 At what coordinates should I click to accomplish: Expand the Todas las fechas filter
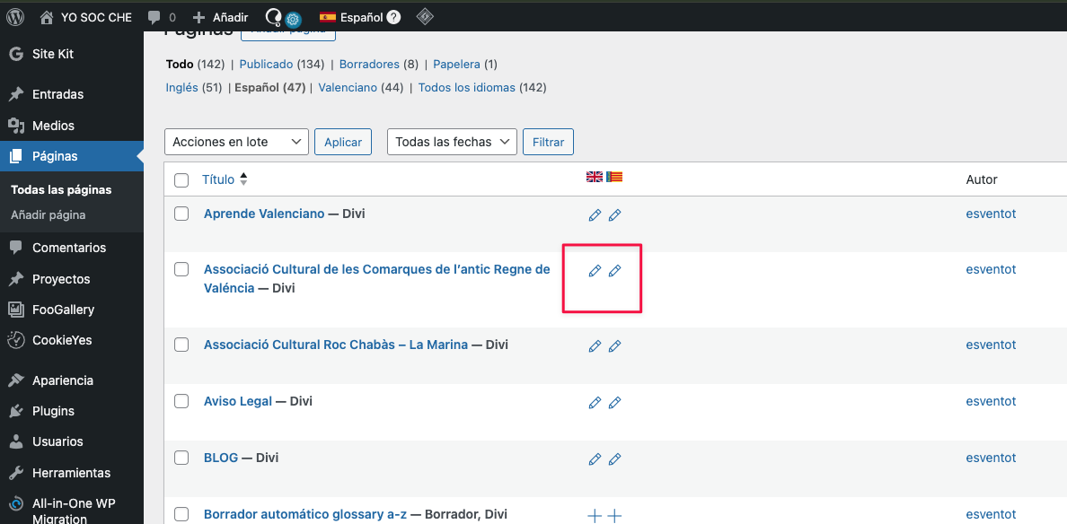[452, 142]
